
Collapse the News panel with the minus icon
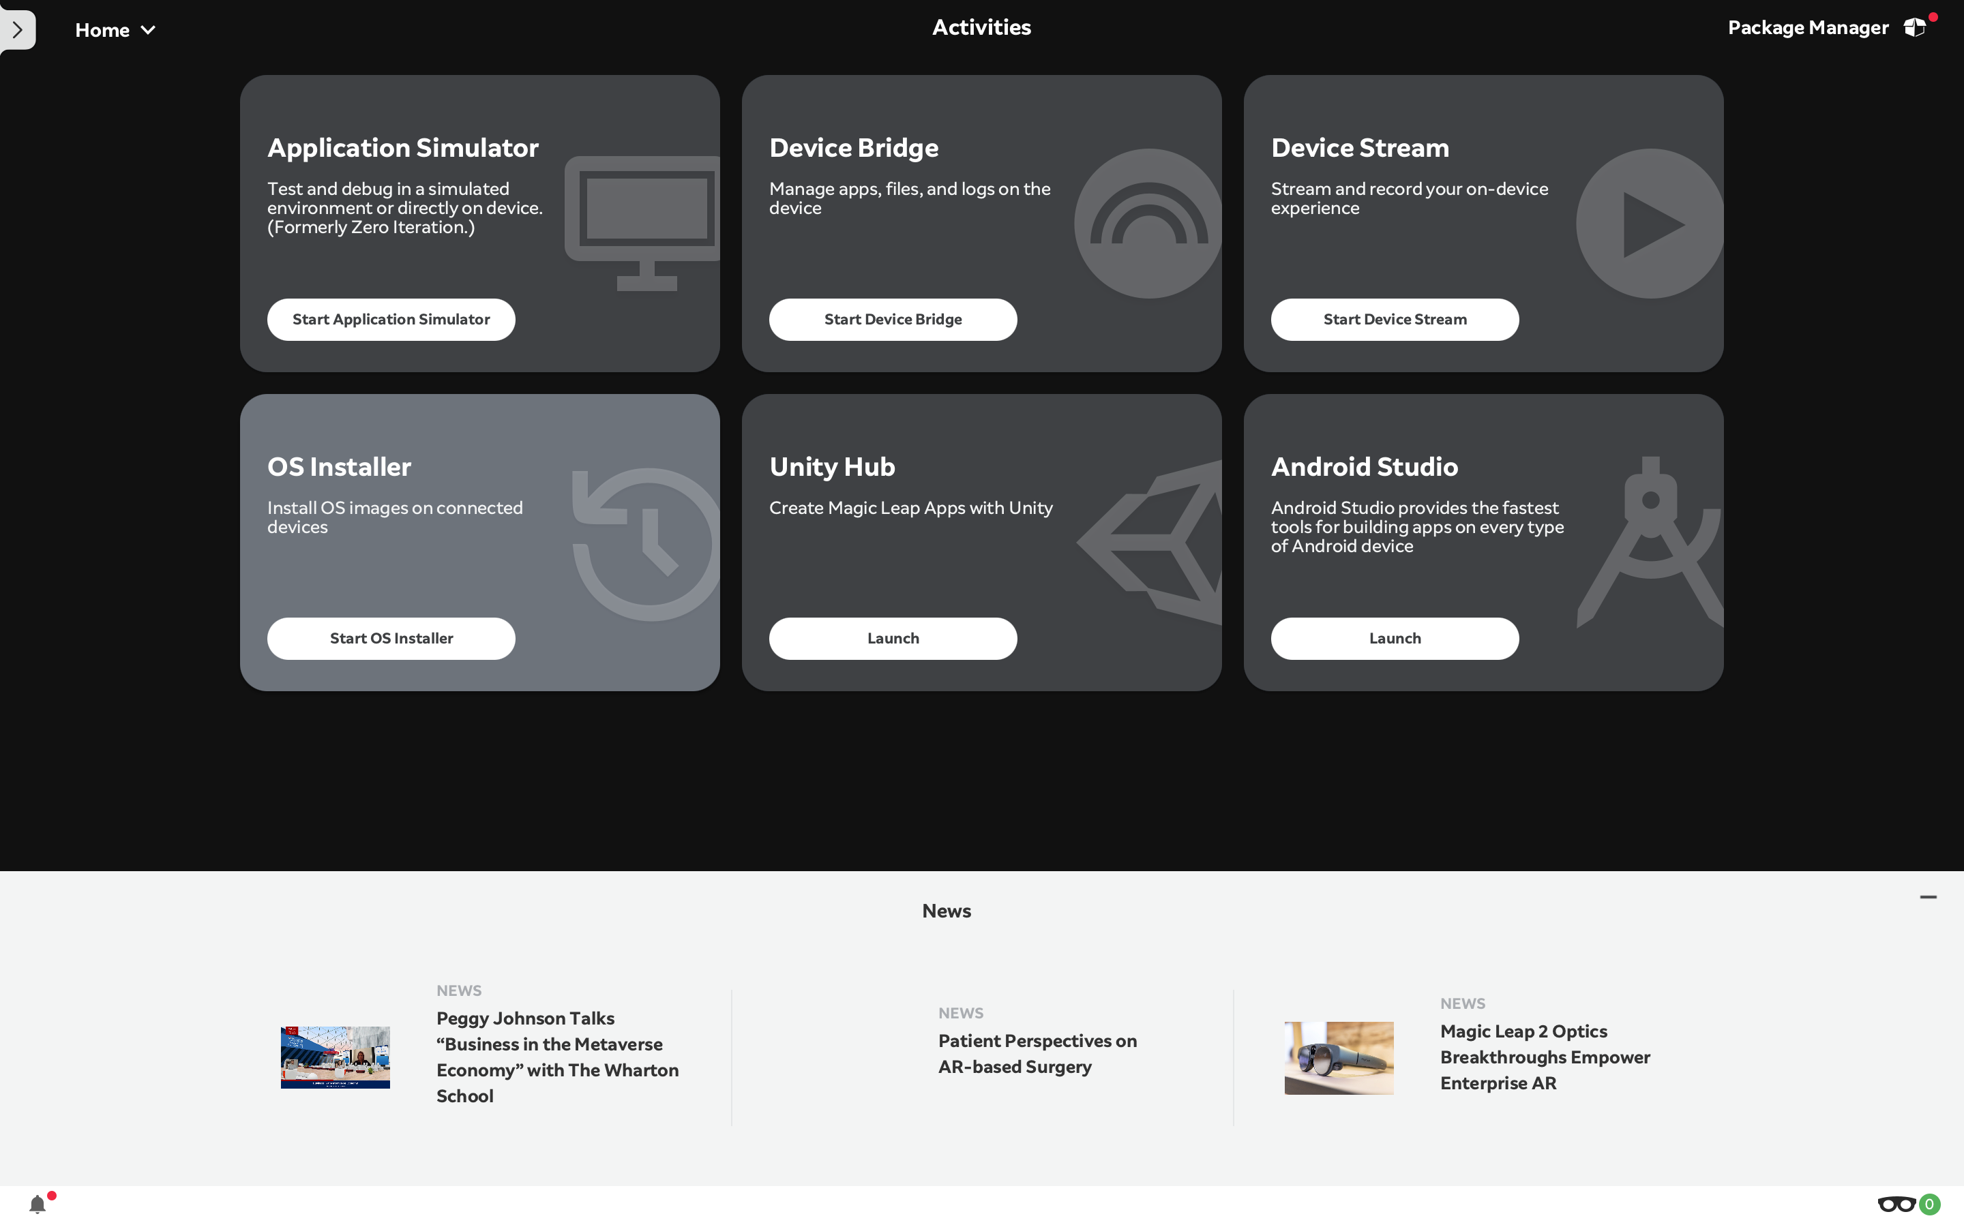pos(1929,896)
